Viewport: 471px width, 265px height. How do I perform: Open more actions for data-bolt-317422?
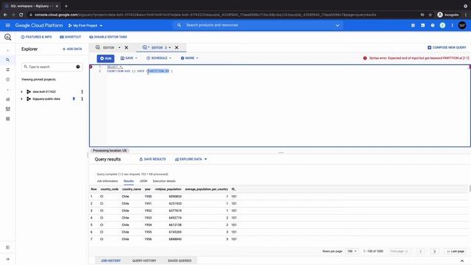(82, 91)
